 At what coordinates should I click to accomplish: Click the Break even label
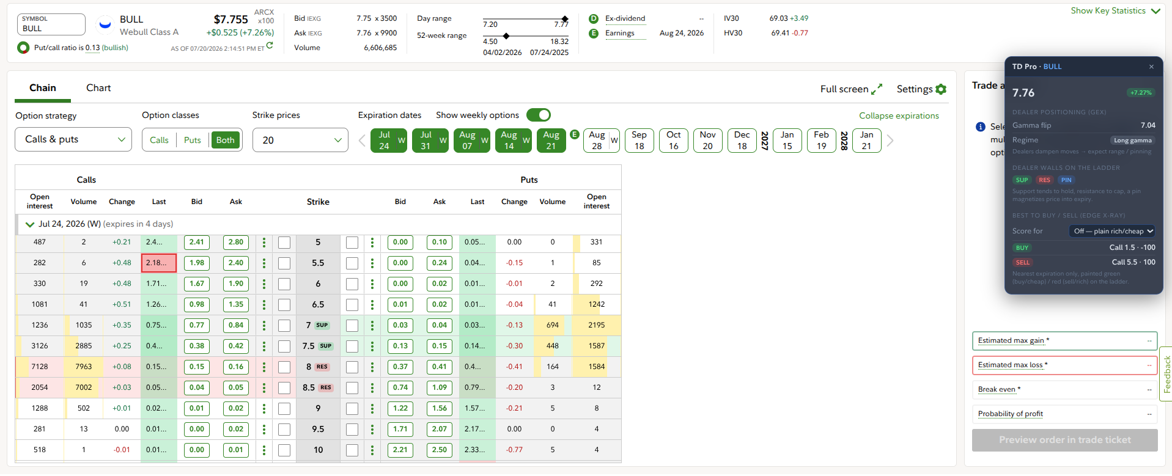pyautogui.click(x=999, y=390)
